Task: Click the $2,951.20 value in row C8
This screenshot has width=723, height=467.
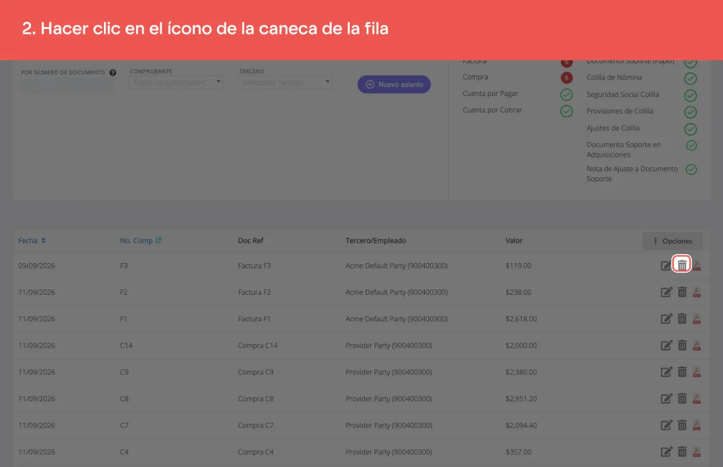Action: tap(521, 399)
